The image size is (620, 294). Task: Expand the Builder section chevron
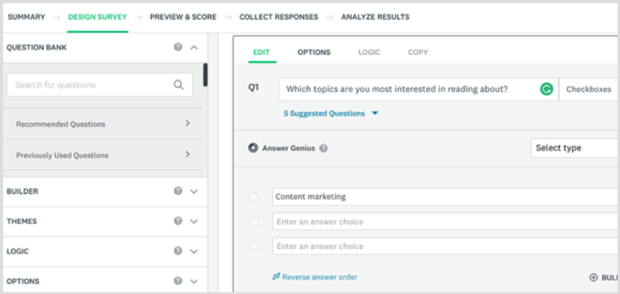(194, 191)
